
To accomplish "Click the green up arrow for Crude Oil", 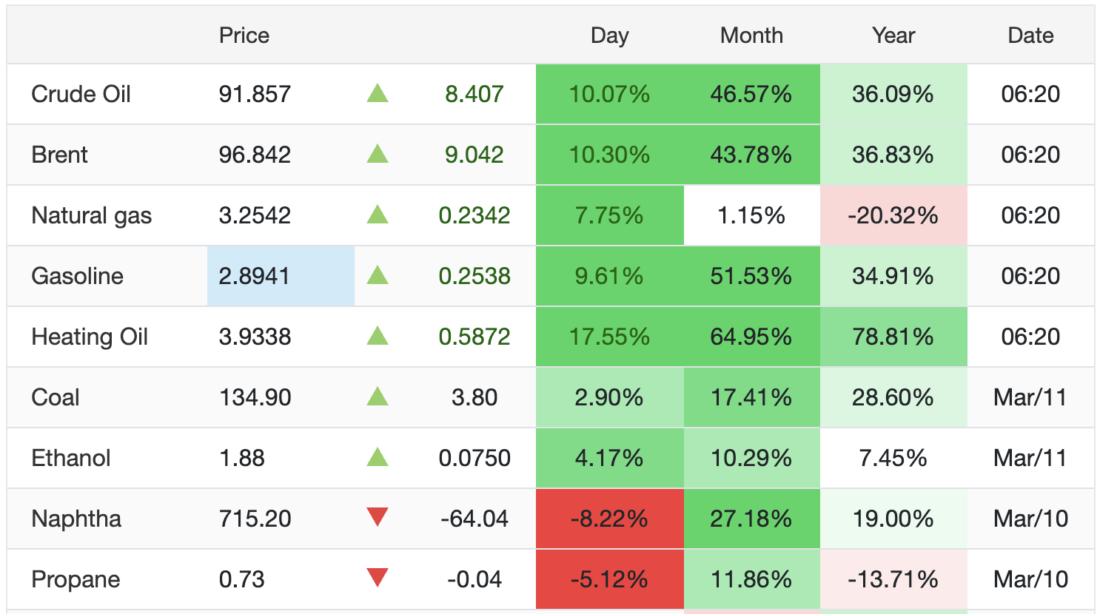I will (378, 94).
